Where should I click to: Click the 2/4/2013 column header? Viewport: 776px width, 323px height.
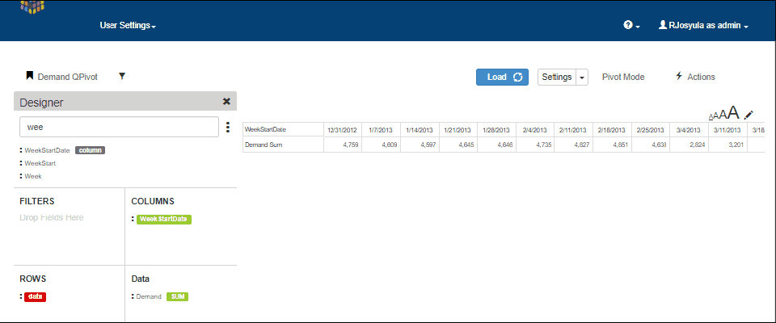tap(535, 130)
